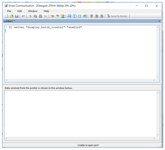Open the File menu
Screen dimensions: 165x150
click(9, 11)
